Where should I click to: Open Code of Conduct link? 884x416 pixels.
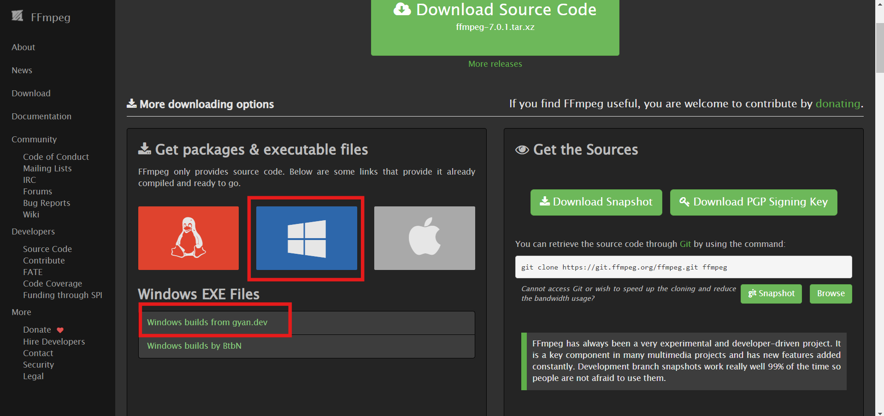tap(56, 157)
